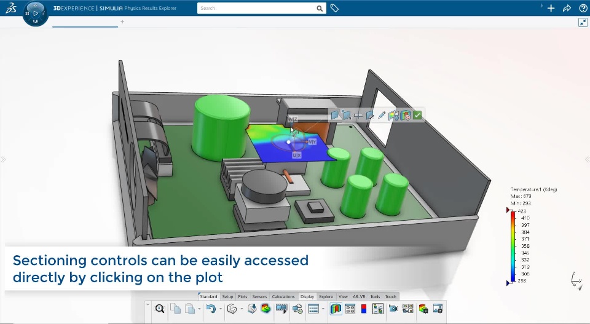
Task: Click the zoom magnifier tool in action bar
Action: [160, 309]
